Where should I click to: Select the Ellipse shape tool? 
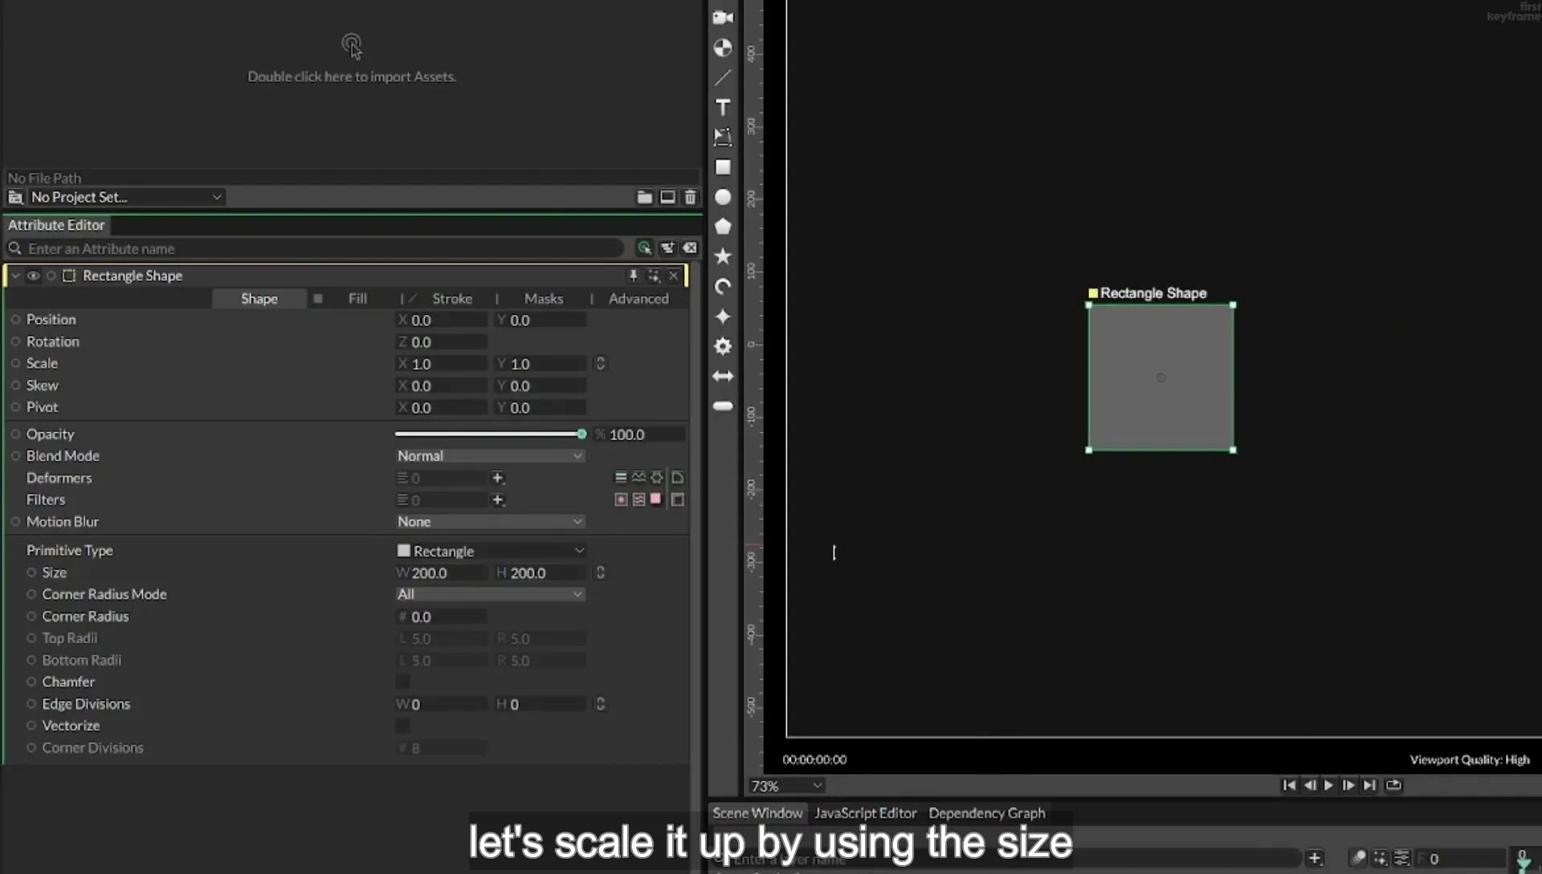tap(723, 197)
